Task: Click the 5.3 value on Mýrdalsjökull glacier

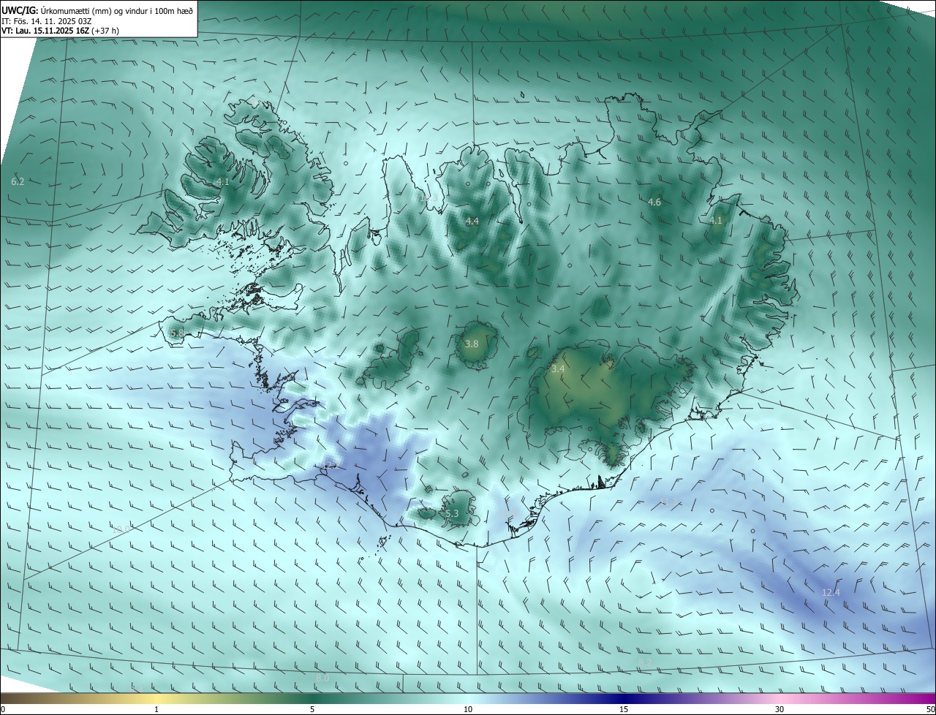Action: [x=452, y=514]
